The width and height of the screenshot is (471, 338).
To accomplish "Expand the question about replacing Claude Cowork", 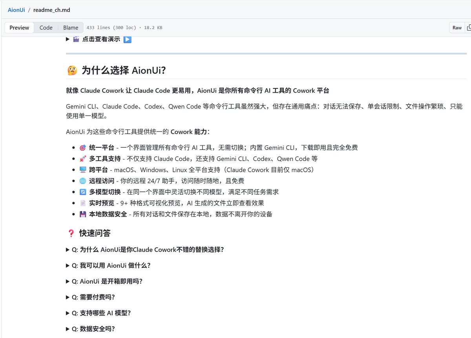I will tap(148, 250).
